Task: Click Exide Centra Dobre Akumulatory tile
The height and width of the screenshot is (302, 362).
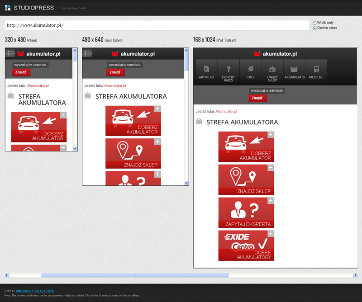Action: [x=246, y=245]
